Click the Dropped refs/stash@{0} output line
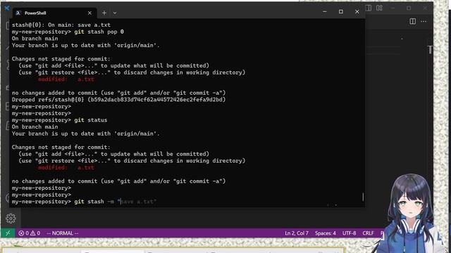The width and height of the screenshot is (451, 253). coord(119,100)
